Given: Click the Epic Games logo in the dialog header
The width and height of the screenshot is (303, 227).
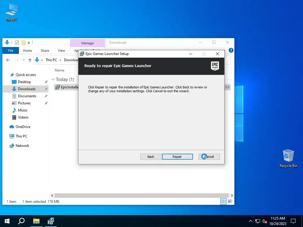Looking at the screenshot, I should (215, 66).
